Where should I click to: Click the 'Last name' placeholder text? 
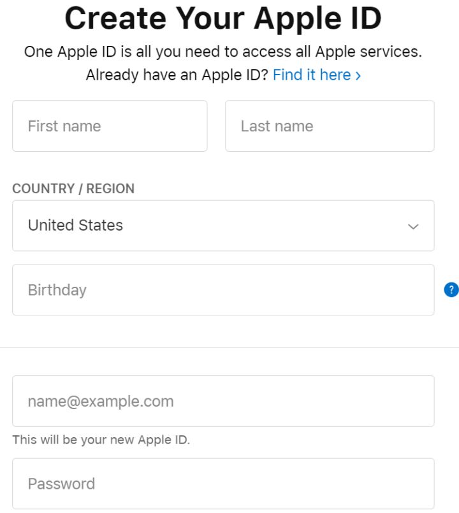pyautogui.click(x=277, y=126)
